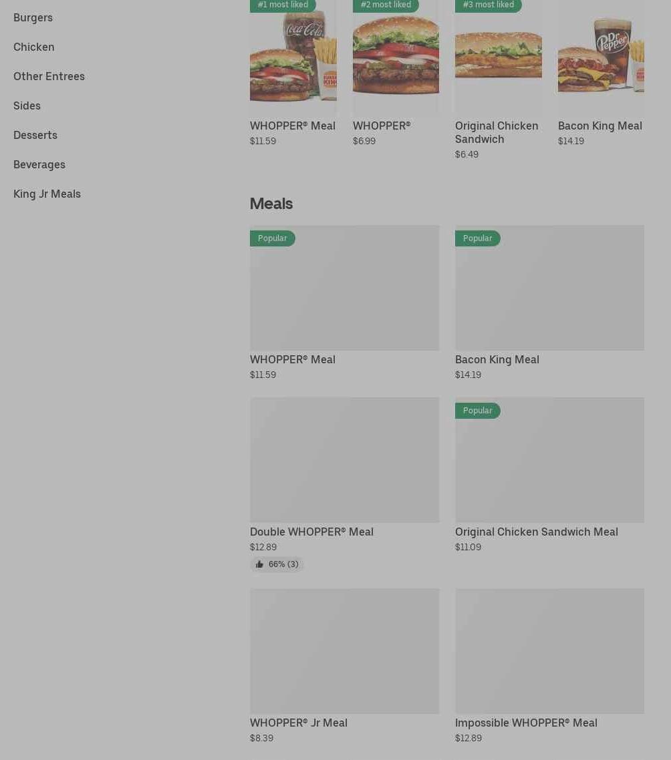Select the WHOPPER Jr Meal item name

click(x=298, y=723)
